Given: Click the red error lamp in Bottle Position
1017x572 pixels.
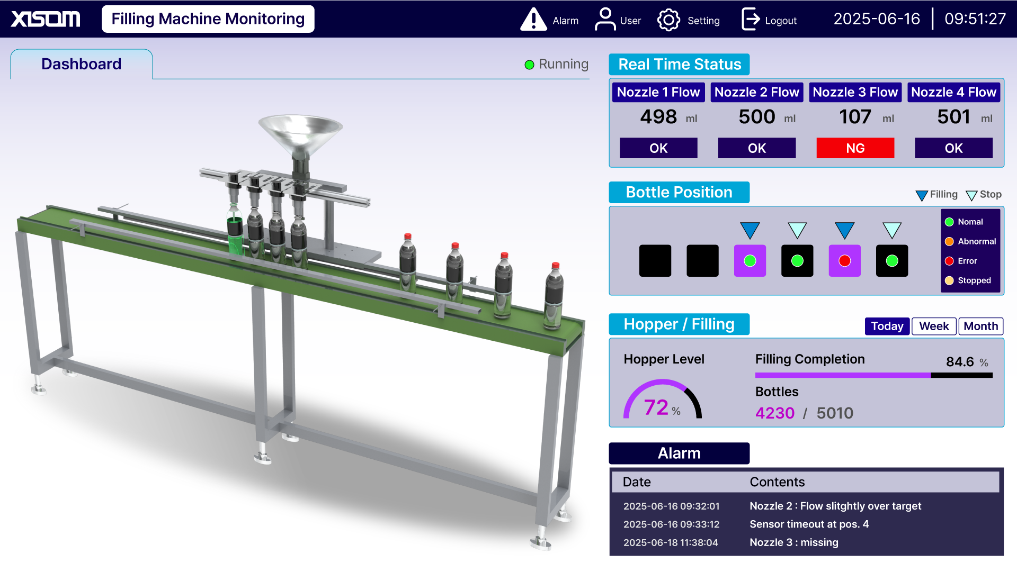Looking at the screenshot, I should 844,260.
